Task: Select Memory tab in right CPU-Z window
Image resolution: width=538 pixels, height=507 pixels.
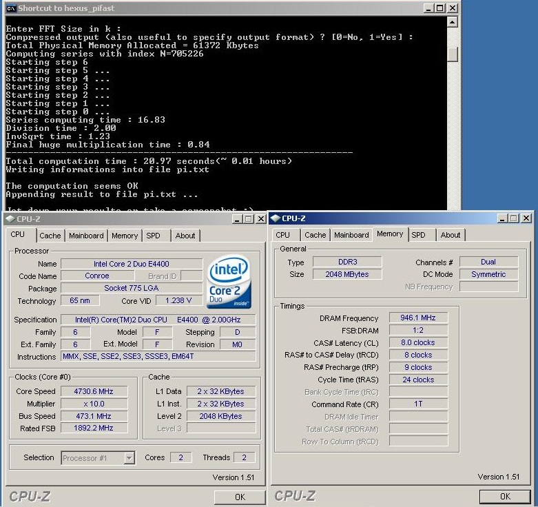Action: click(390, 234)
